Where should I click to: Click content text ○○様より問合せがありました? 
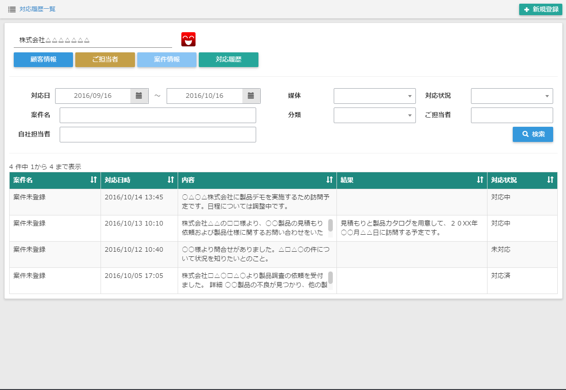[x=257, y=254]
